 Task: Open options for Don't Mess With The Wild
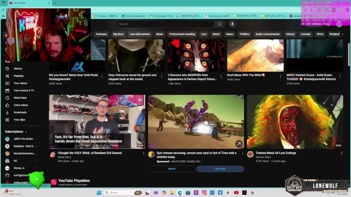click(x=280, y=77)
